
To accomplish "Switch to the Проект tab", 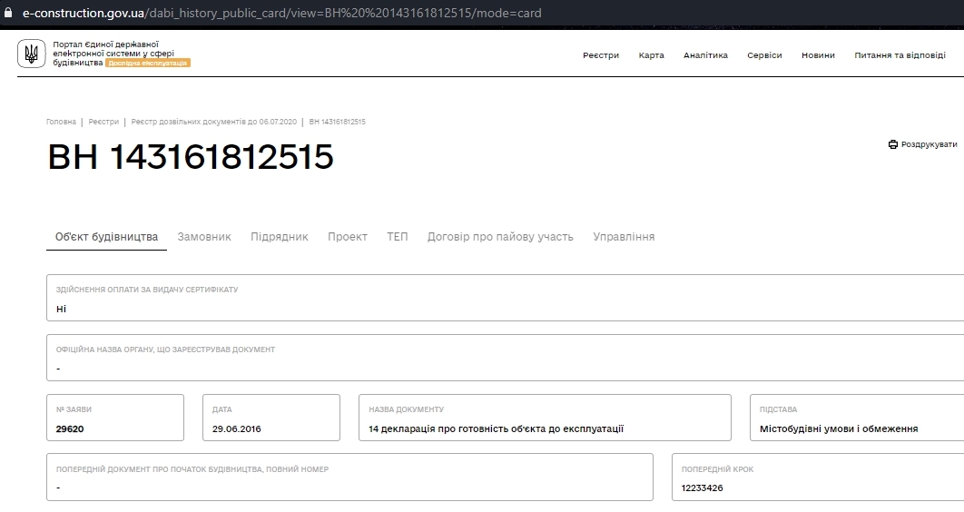I will [x=348, y=237].
